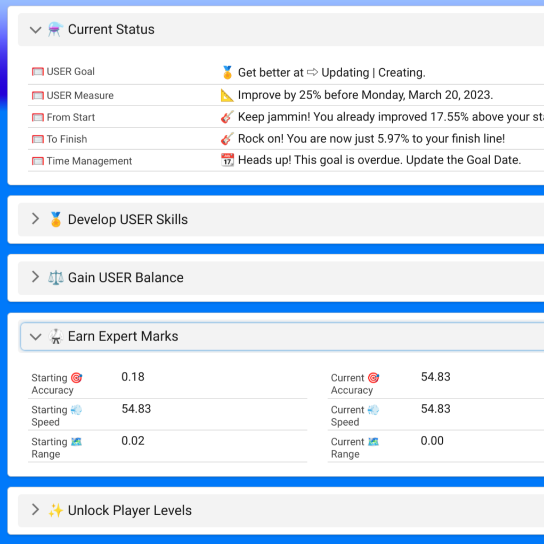The image size is (544, 544).
Task: Click the medal icon beside Develop USER Skills
Action: pyautogui.click(x=55, y=220)
